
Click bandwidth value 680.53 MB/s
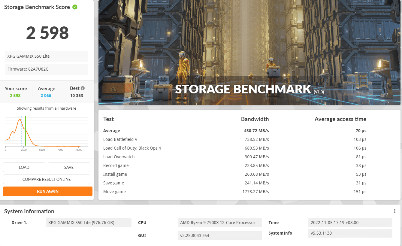coord(256,148)
